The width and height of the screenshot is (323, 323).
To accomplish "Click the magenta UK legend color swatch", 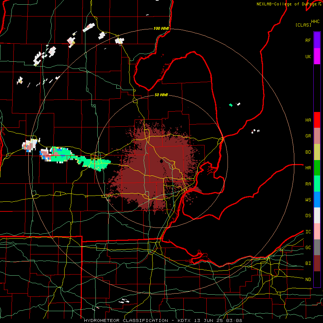I will click(x=317, y=56).
